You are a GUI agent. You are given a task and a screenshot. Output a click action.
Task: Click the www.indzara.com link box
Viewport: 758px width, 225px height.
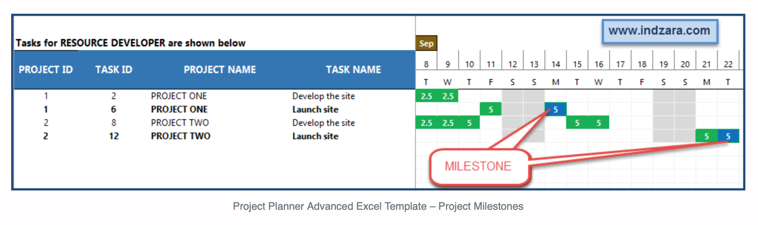point(660,31)
